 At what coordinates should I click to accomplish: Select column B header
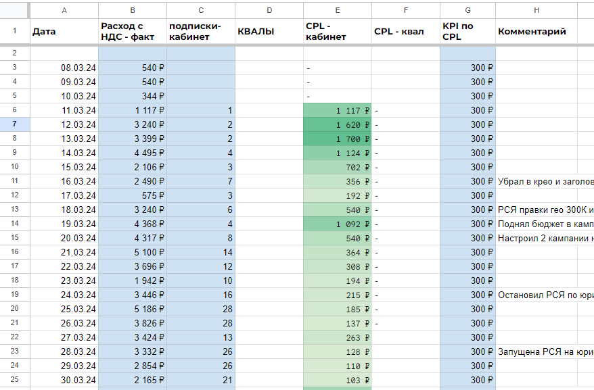(x=133, y=11)
